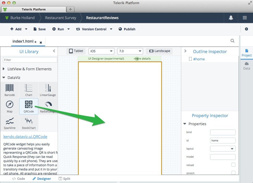
Task: Select the Telerik Platform window tab
Action: pyautogui.click(x=34, y=9)
